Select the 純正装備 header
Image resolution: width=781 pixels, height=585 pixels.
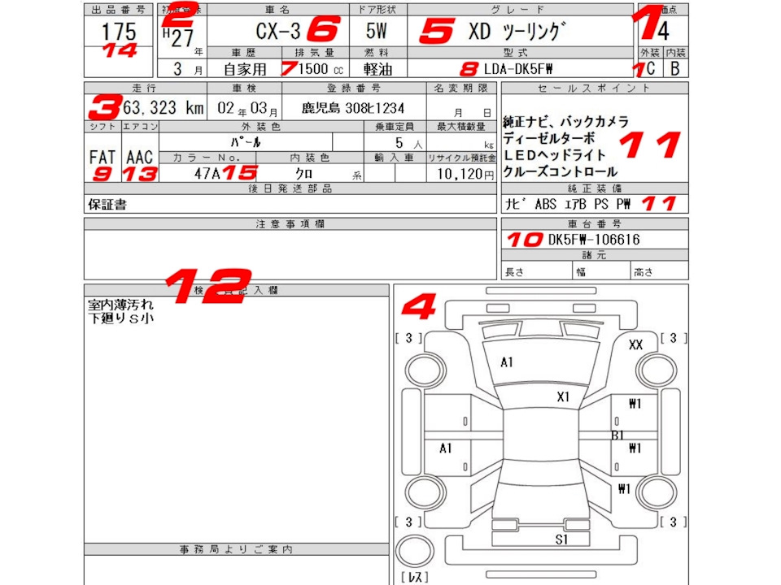tap(595, 188)
